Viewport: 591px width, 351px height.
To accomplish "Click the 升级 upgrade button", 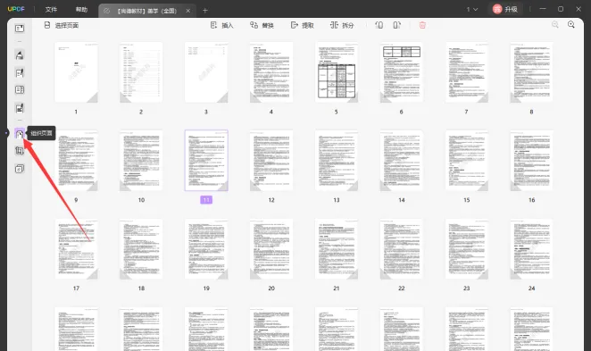I will pos(505,9).
